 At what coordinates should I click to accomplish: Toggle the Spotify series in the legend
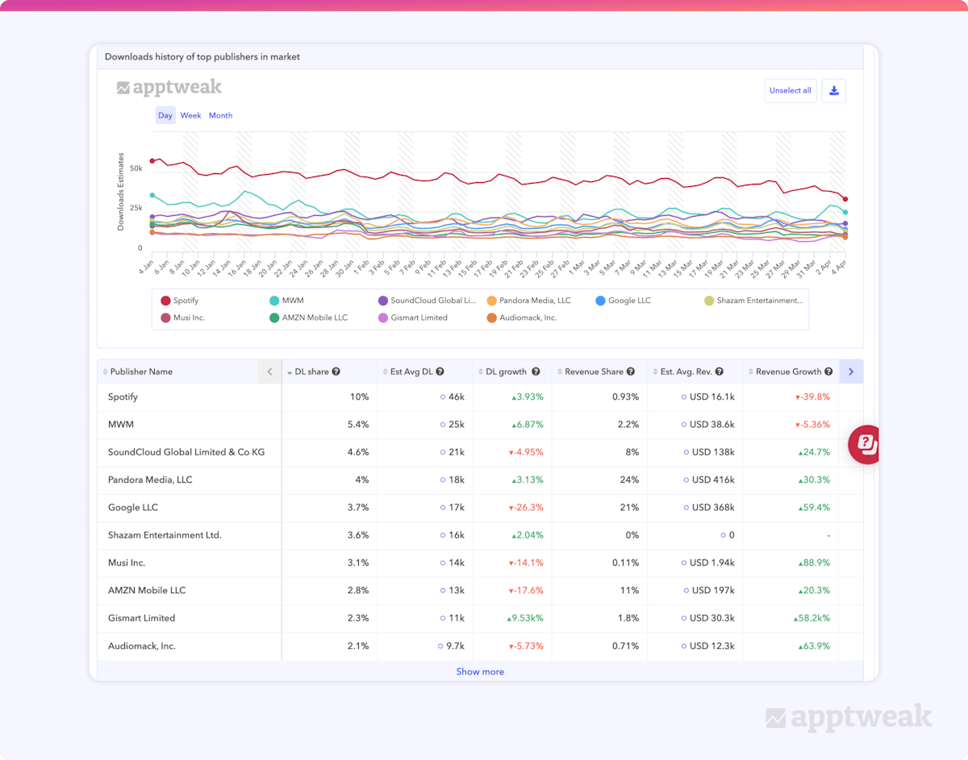click(181, 300)
